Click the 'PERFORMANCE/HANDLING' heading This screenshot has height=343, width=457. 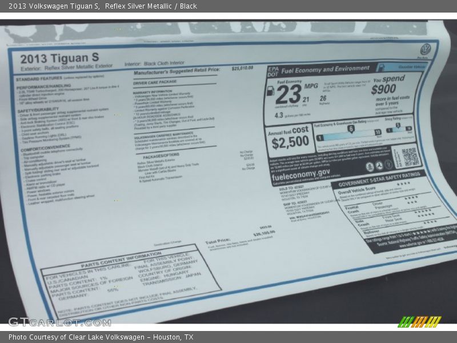[x=44, y=87]
